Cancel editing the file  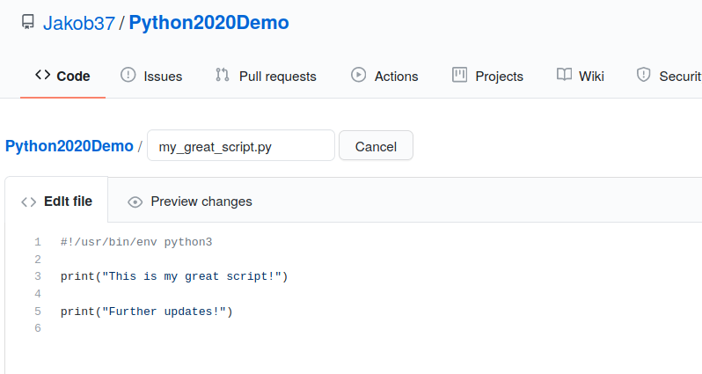[377, 145]
